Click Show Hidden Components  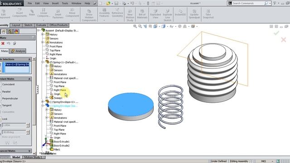point(89,15)
